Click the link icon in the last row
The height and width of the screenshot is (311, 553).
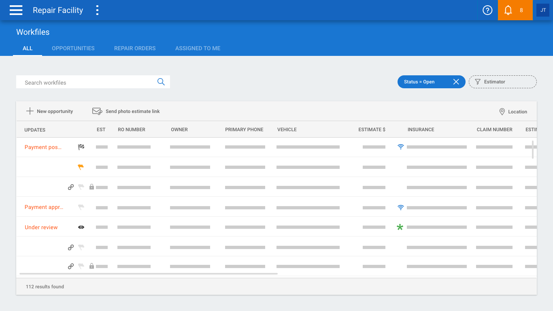(71, 266)
